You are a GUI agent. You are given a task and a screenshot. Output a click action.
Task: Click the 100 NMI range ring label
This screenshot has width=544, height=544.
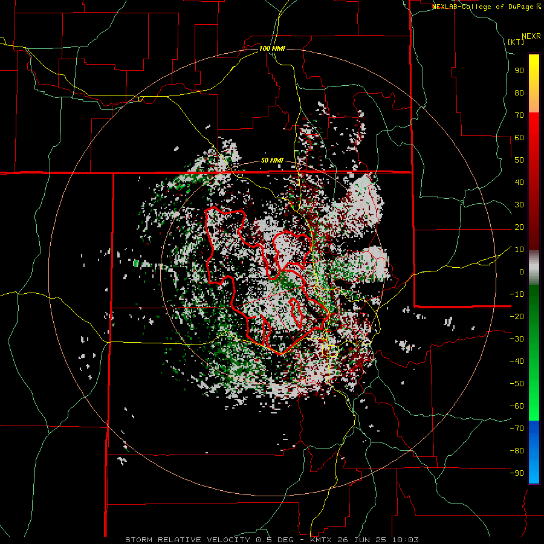272,48
